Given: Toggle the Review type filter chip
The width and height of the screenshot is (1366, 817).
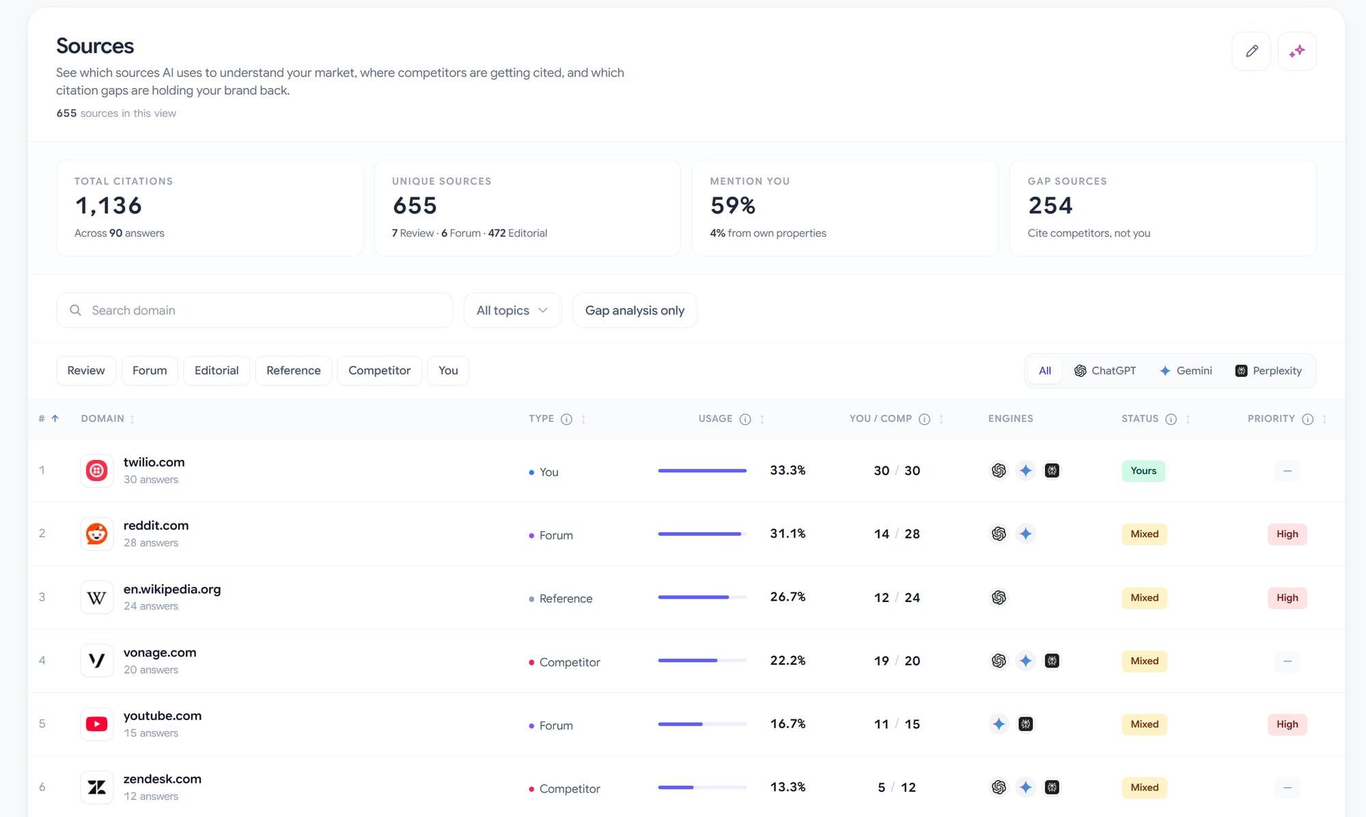Looking at the screenshot, I should click(86, 371).
